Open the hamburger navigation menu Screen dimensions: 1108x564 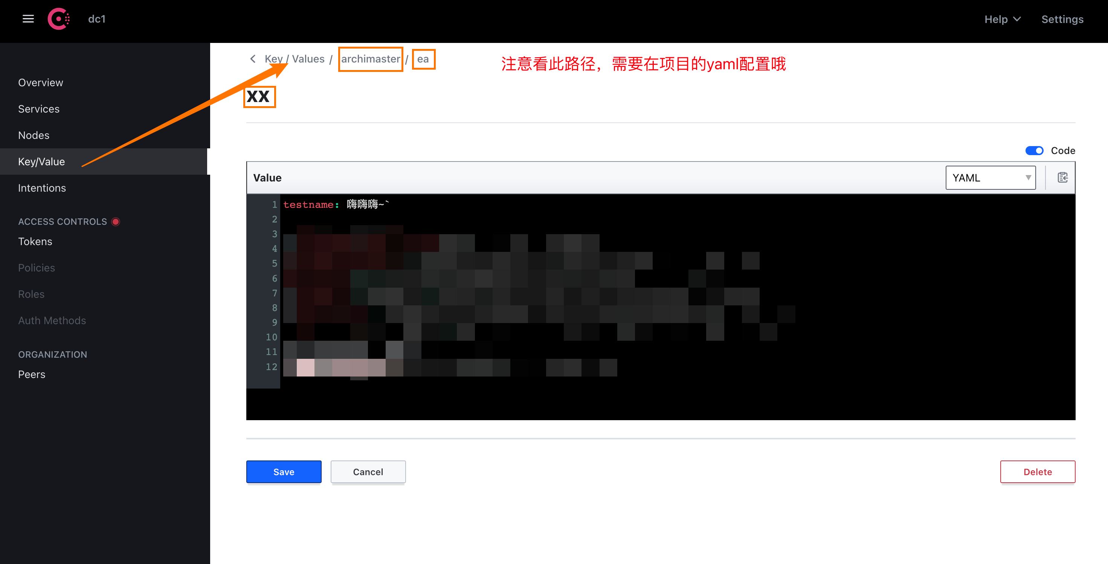pos(28,19)
